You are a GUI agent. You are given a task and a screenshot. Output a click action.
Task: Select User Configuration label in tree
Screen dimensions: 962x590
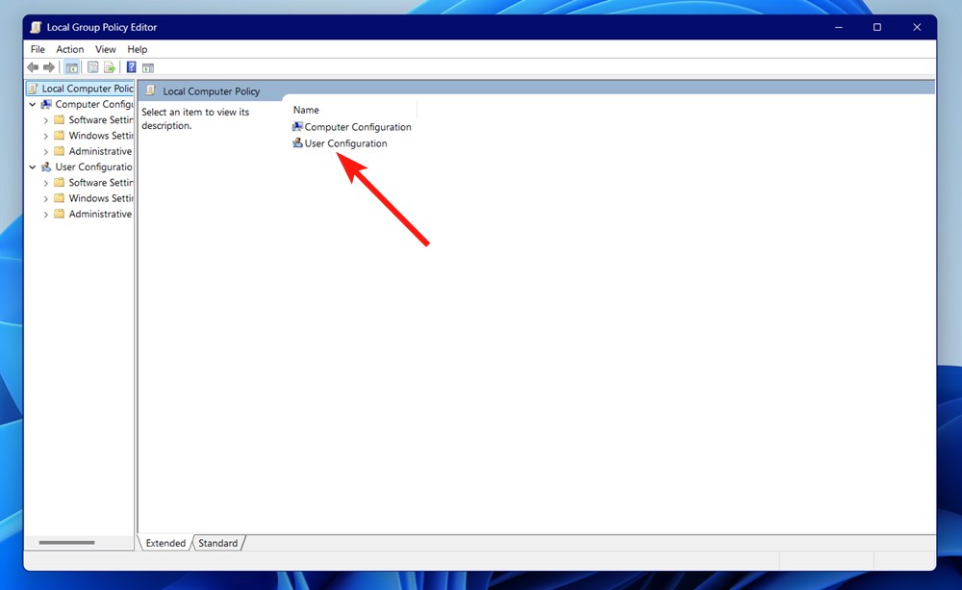click(x=93, y=167)
